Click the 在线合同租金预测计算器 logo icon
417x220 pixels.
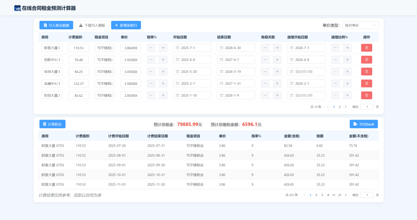click(17, 8)
